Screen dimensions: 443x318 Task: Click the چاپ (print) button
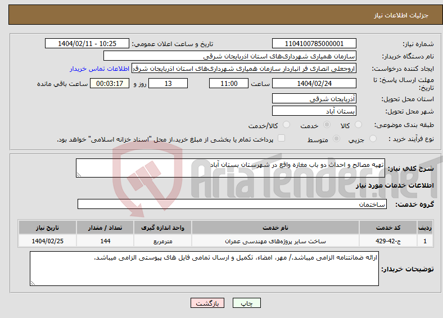246,303
